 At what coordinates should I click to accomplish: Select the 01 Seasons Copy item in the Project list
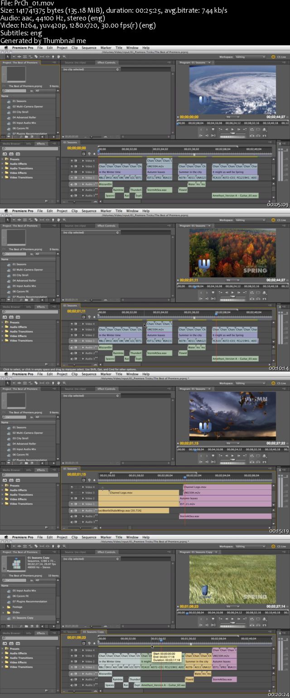pos(23,618)
